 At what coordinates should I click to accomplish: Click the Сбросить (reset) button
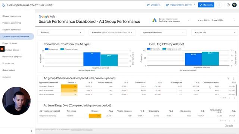tap(153, 5)
